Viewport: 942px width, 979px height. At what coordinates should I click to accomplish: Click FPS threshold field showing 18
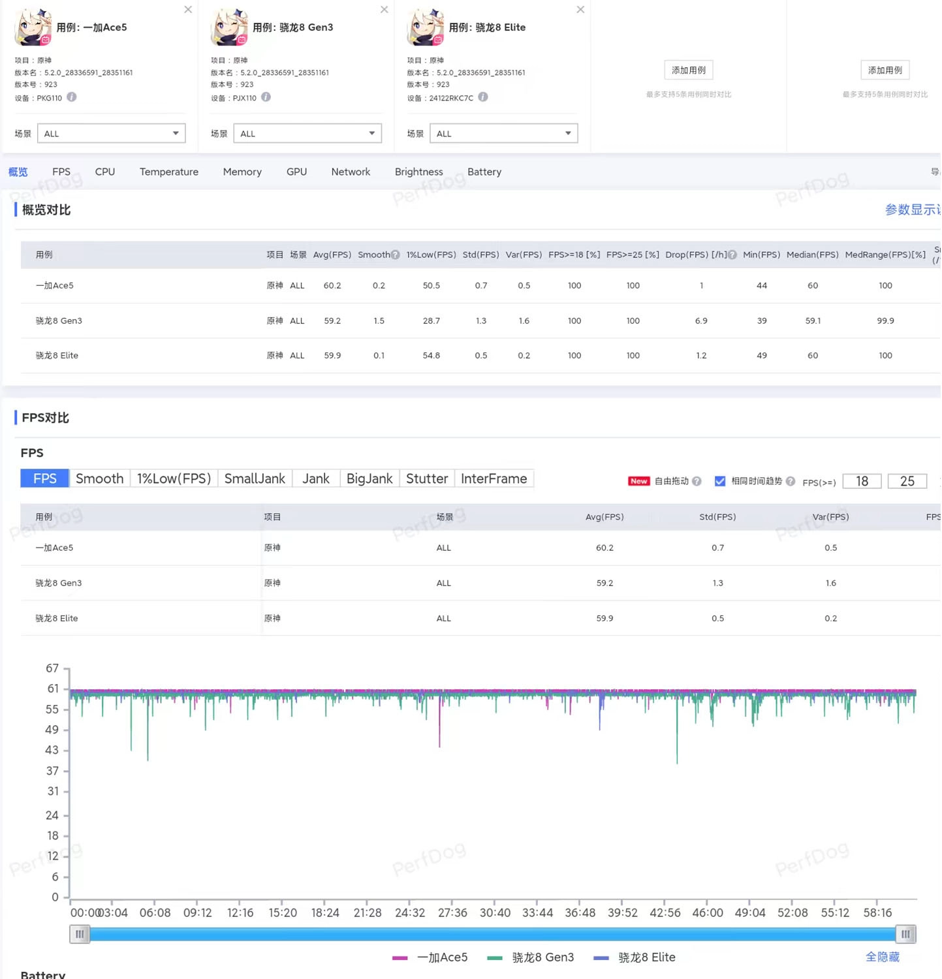pyautogui.click(x=862, y=482)
